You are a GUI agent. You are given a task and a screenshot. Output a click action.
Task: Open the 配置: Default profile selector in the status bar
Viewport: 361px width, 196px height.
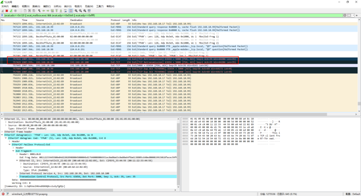(x=353, y=194)
